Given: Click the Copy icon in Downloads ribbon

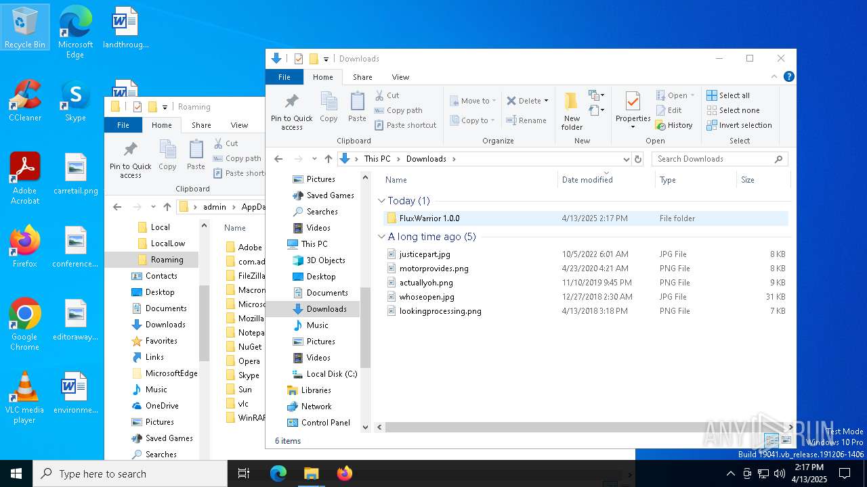Looking at the screenshot, I should click(x=329, y=107).
